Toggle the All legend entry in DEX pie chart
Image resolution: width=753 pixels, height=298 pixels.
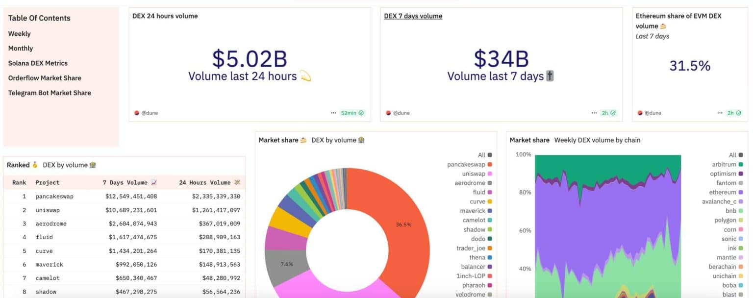click(481, 155)
